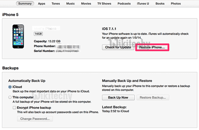Click the Check for Update button
The width and height of the screenshot is (199, 130).
coord(118,47)
